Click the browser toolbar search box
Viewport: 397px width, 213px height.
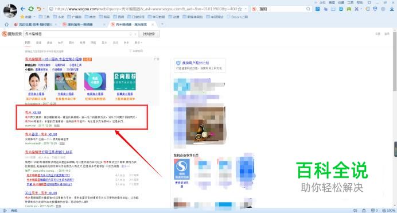coord(281,9)
